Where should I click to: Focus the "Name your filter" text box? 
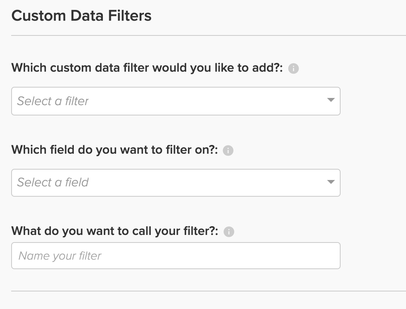[x=176, y=256]
